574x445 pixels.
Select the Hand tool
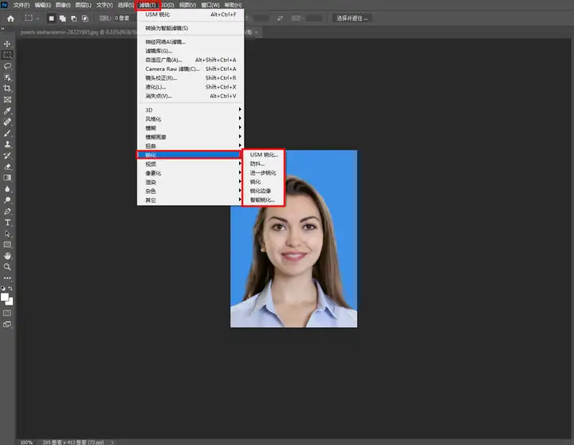pyautogui.click(x=7, y=255)
